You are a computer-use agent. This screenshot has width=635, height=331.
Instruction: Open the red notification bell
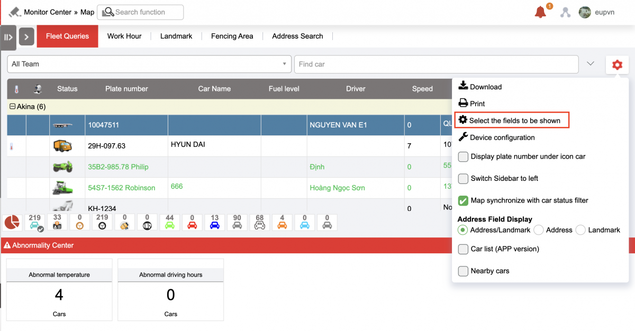tap(540, 12)
